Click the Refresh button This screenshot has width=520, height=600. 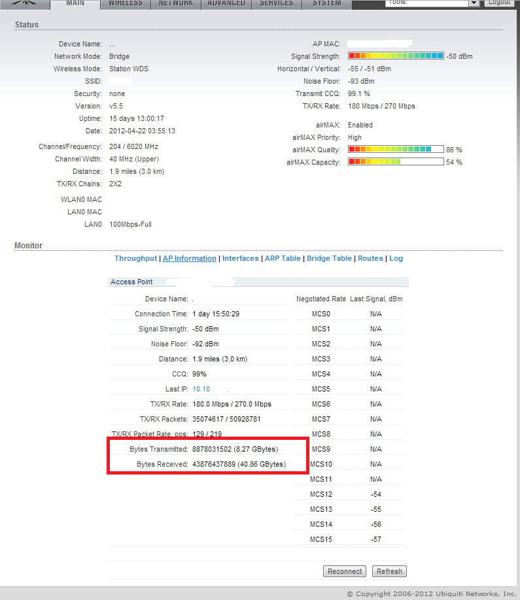[389, 571]
